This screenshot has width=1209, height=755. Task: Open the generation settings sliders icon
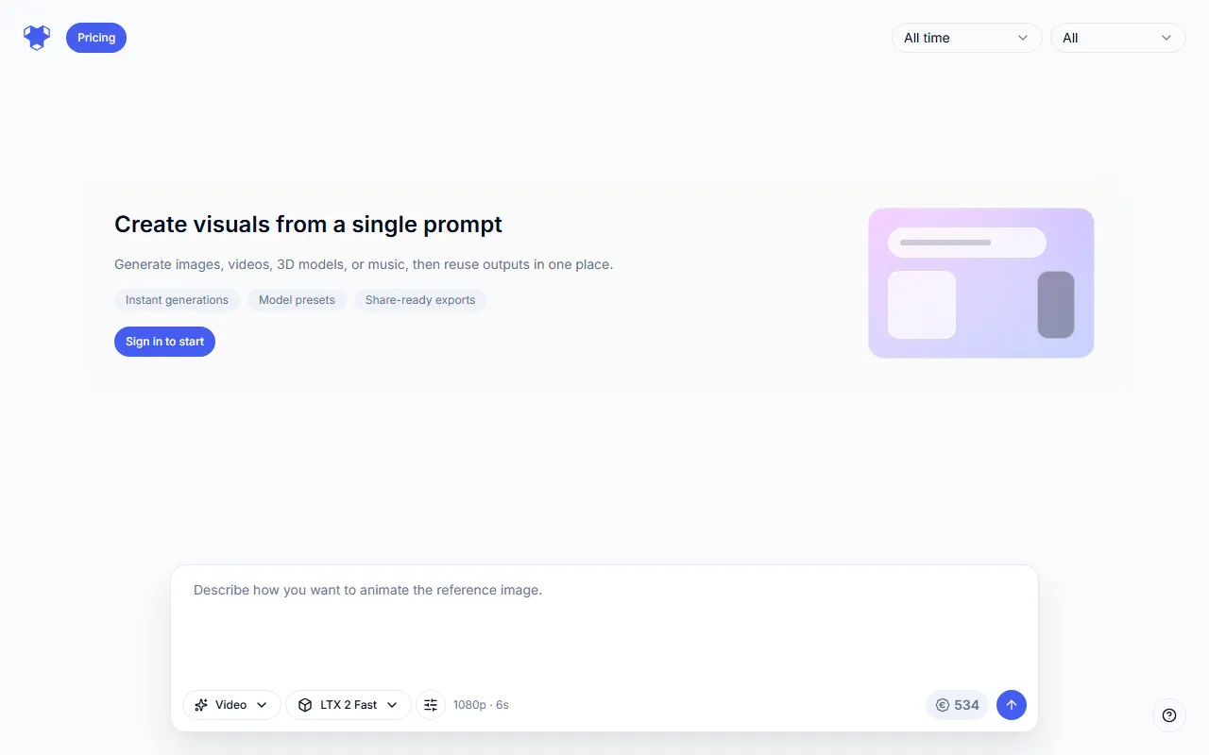tap(431, 705)
